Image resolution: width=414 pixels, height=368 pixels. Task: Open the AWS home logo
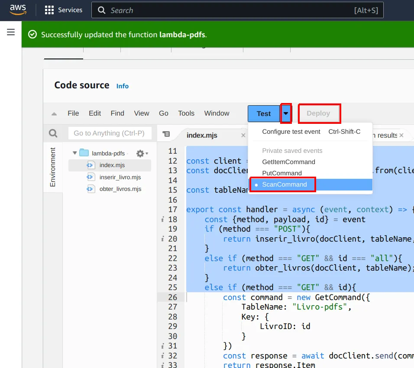pos(18,10)
